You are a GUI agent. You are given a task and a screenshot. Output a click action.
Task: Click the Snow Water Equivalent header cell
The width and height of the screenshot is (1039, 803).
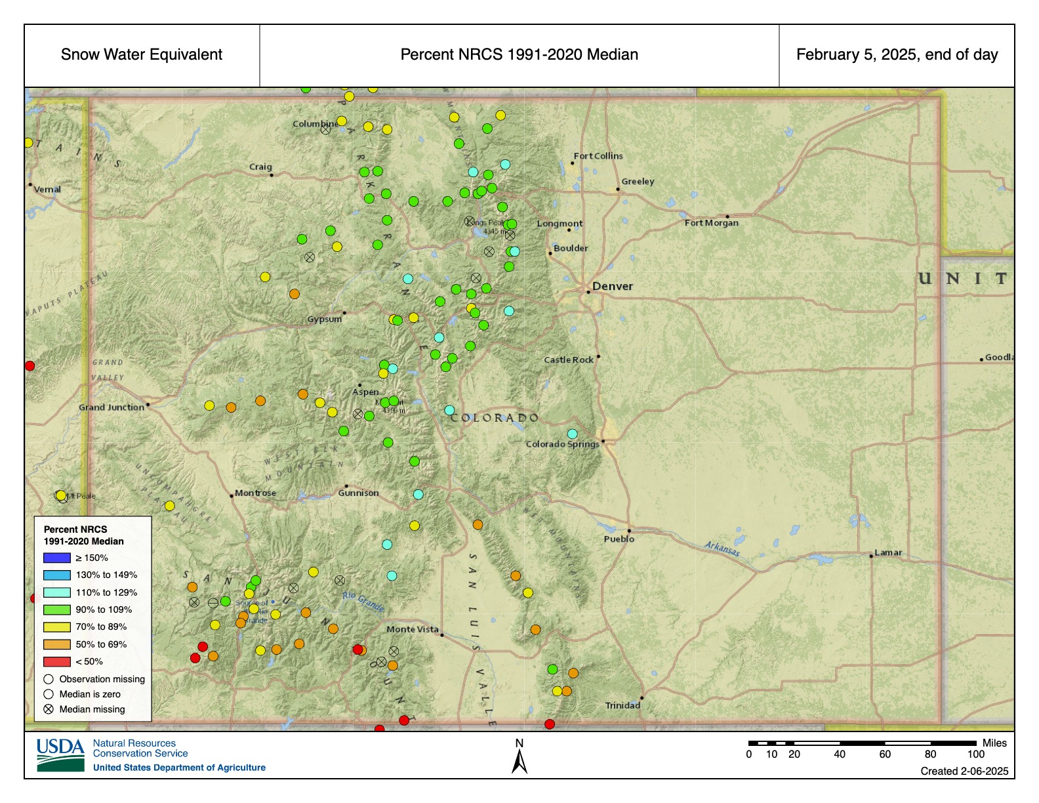pyautogui.click(x=142, y=55)
